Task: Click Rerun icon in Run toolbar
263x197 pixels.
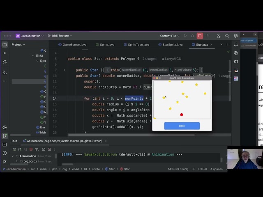Action: (14, 149)
